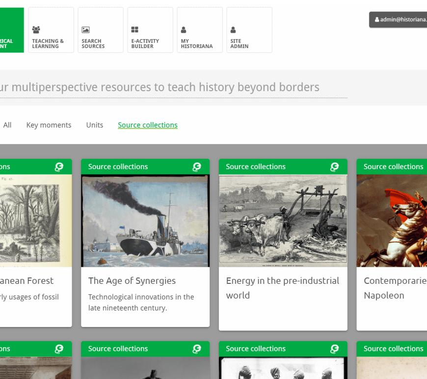Click the Search Sources image icon

pos(85,30)
